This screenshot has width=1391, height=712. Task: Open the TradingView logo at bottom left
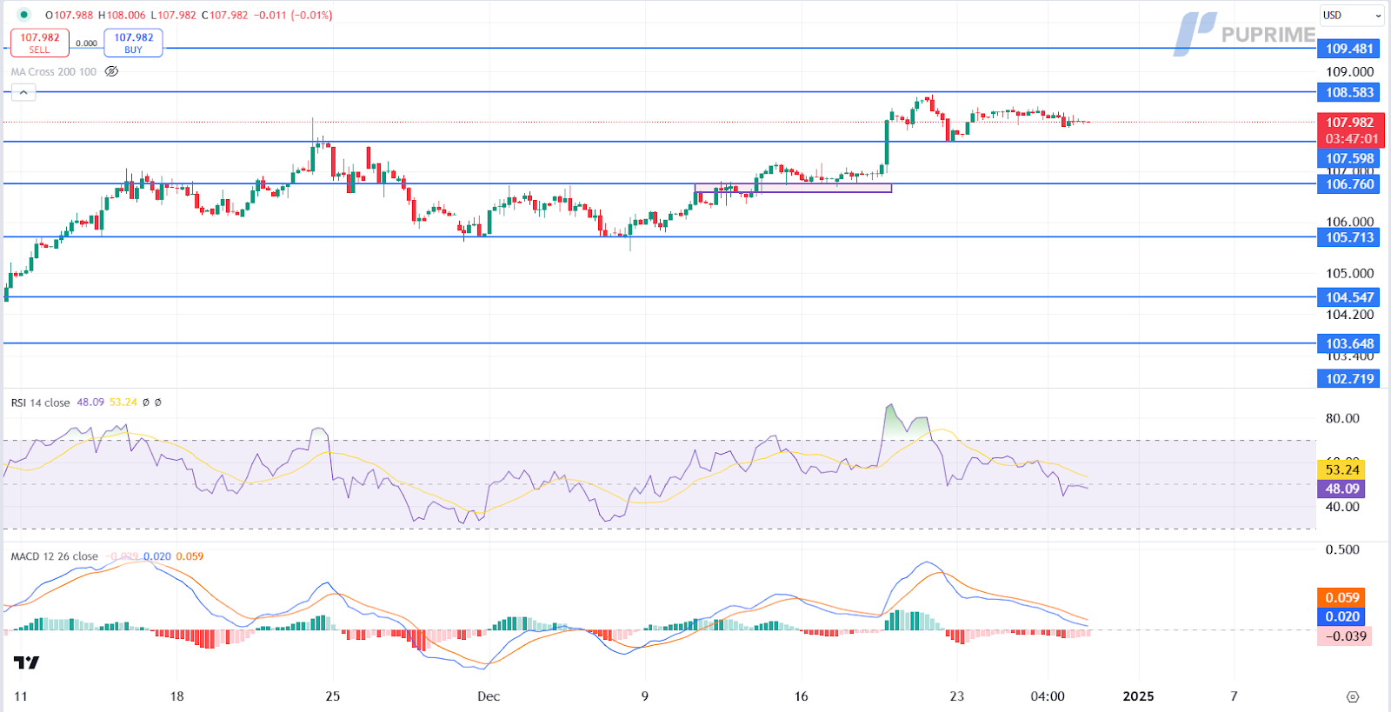pos(27,662)
